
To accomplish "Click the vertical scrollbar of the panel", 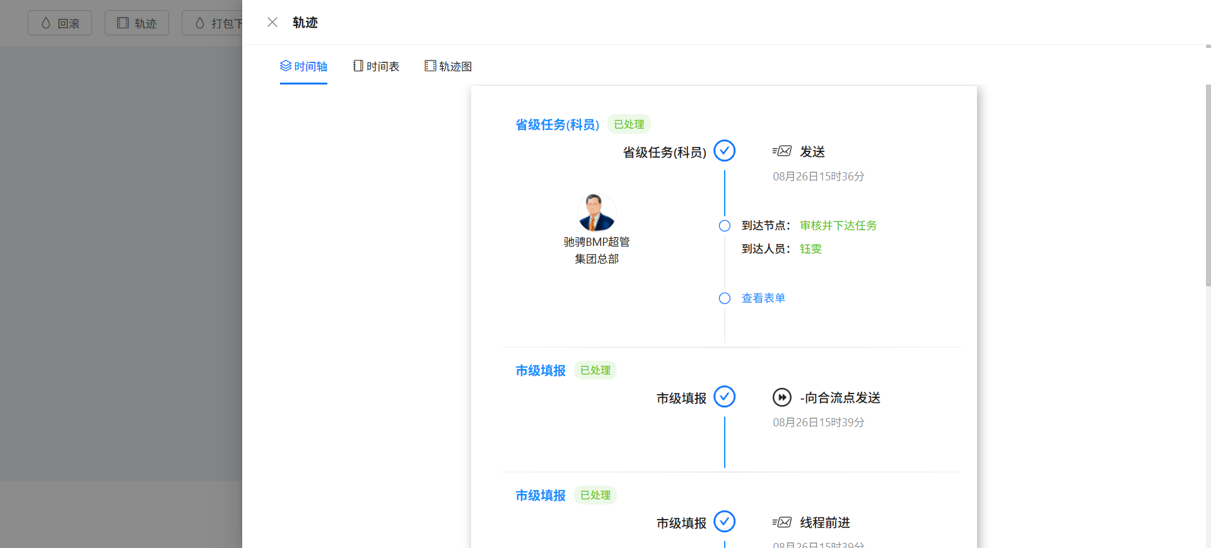I will 1208,186.
